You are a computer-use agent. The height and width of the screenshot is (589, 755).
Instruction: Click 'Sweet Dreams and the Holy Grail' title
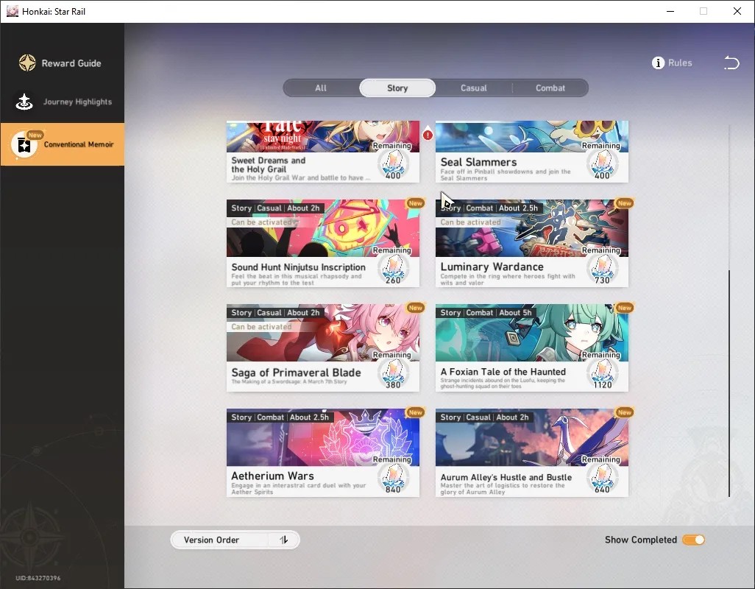click(268, 165)
